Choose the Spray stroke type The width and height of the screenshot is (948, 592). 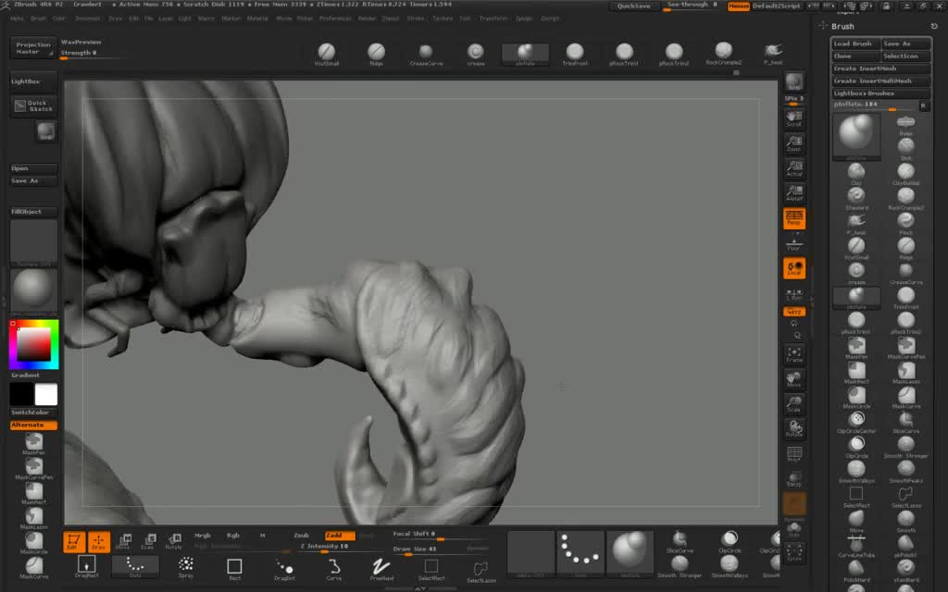[185, 567]
